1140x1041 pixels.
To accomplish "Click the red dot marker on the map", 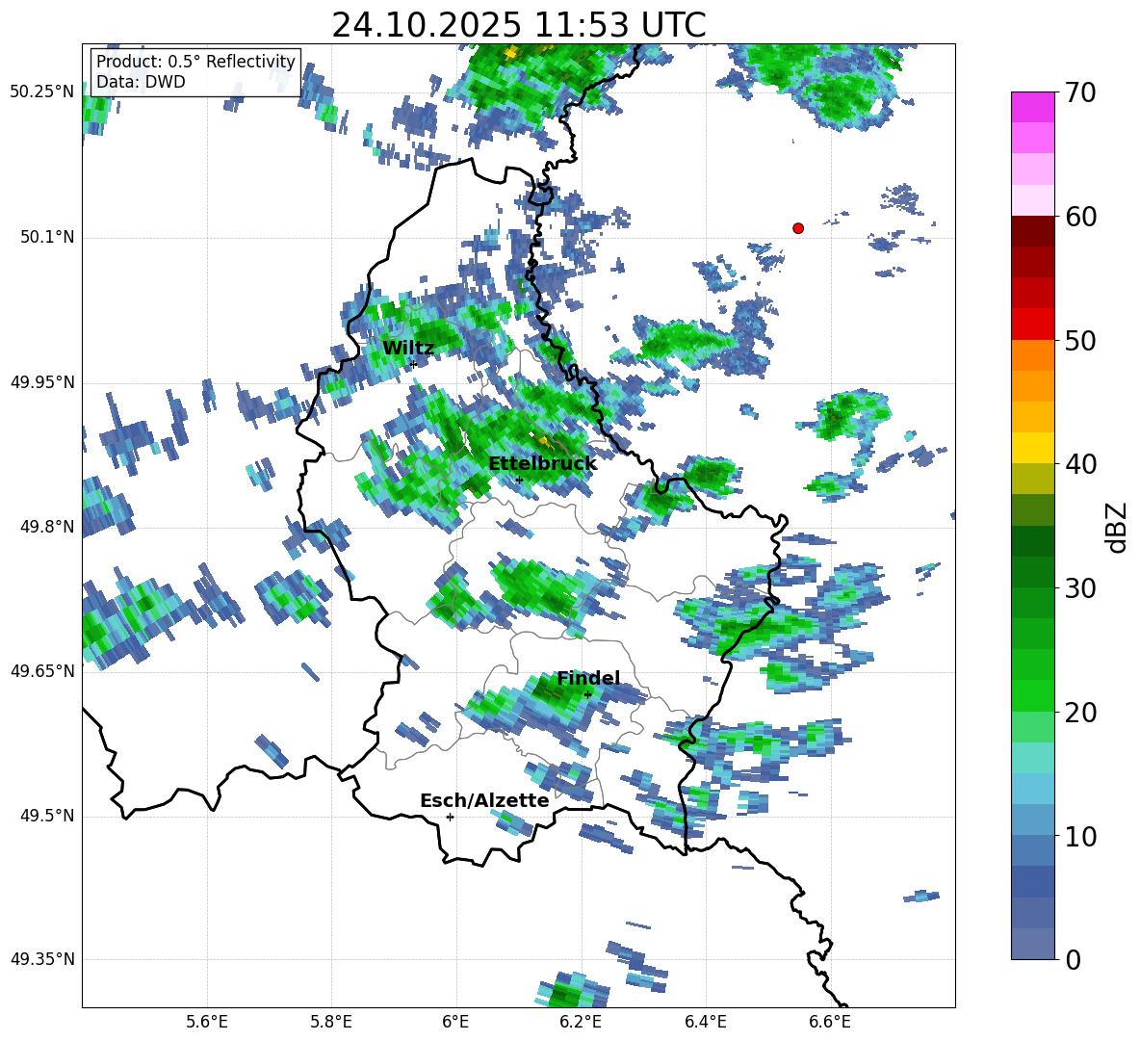I will pos(797,228).
